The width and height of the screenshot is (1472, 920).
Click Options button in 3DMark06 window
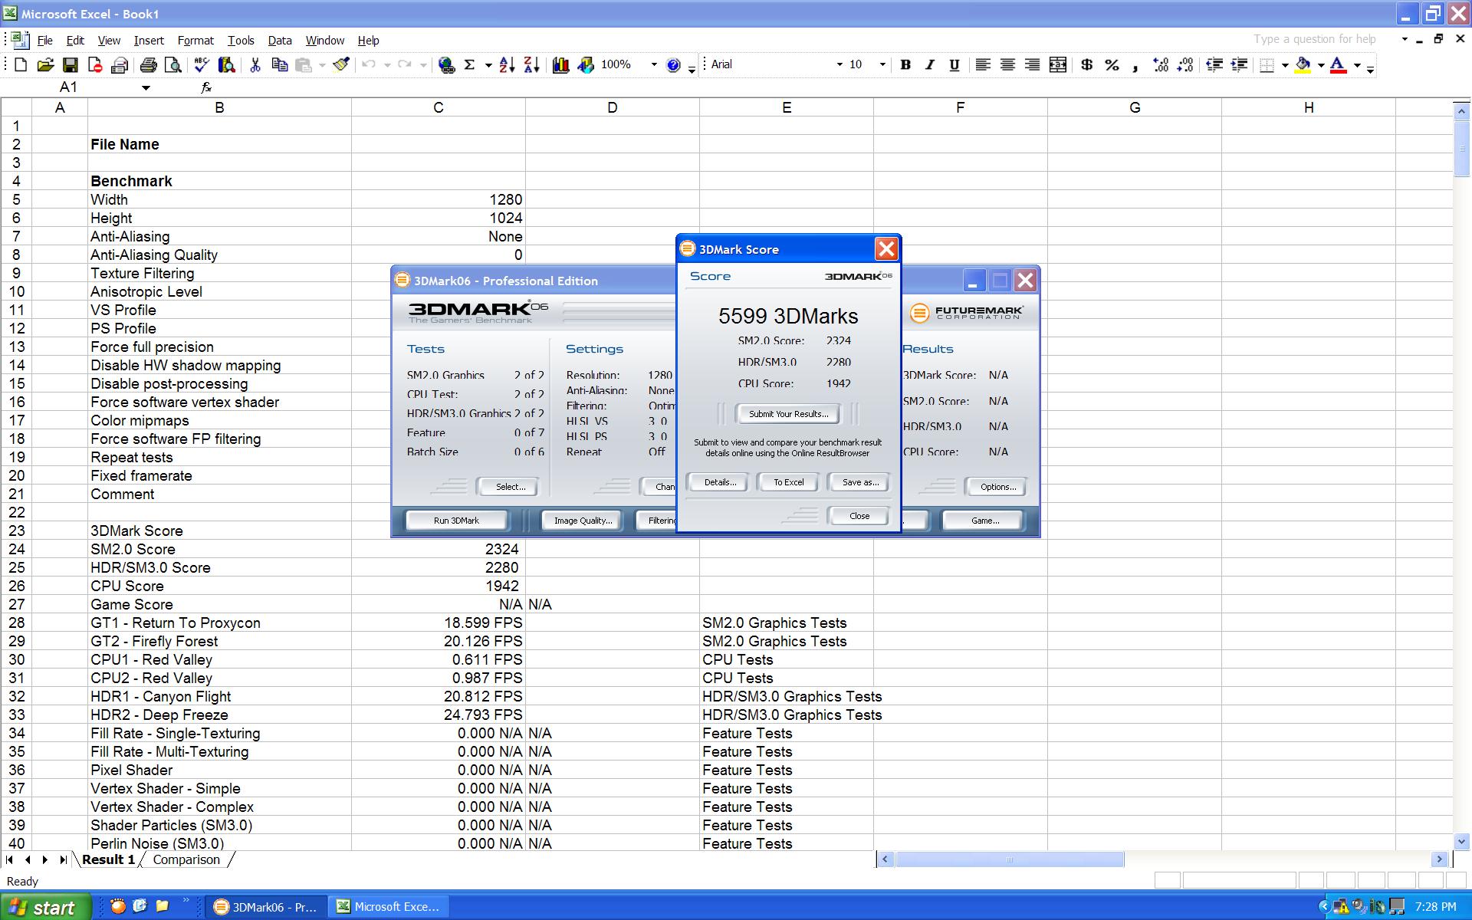[x=997, y=487]
